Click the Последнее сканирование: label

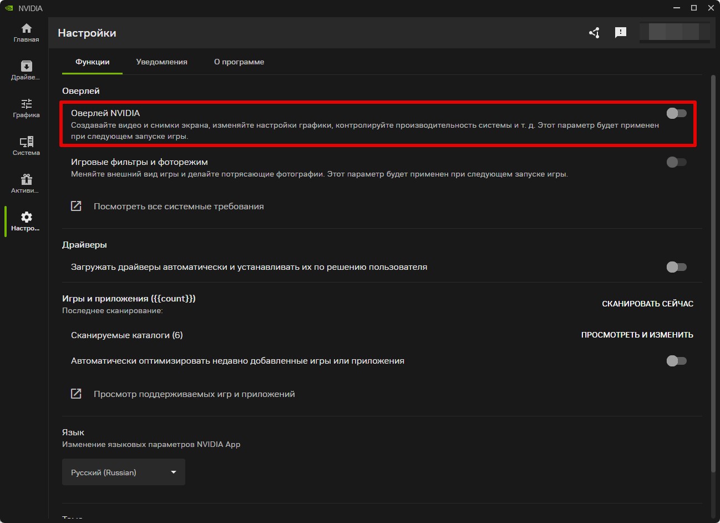coord(113,311)
